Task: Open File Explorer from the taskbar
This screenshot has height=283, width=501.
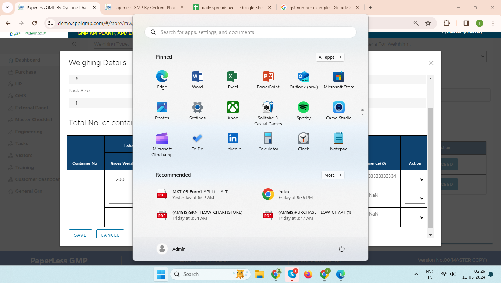Action: pyautogui.click(x=260, y=274)
